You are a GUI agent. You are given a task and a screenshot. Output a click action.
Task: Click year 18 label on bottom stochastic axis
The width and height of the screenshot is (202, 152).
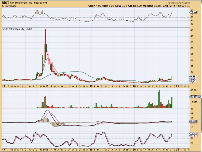click(x=47, y=150)
